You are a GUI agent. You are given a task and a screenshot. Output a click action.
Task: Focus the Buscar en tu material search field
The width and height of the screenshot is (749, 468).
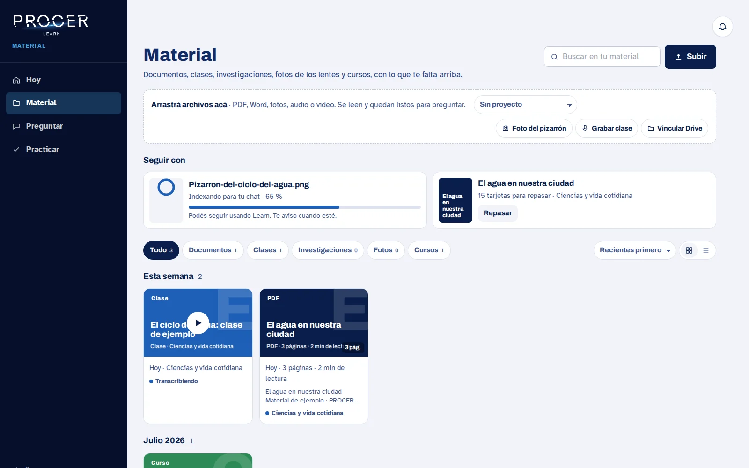pos(602,57)
